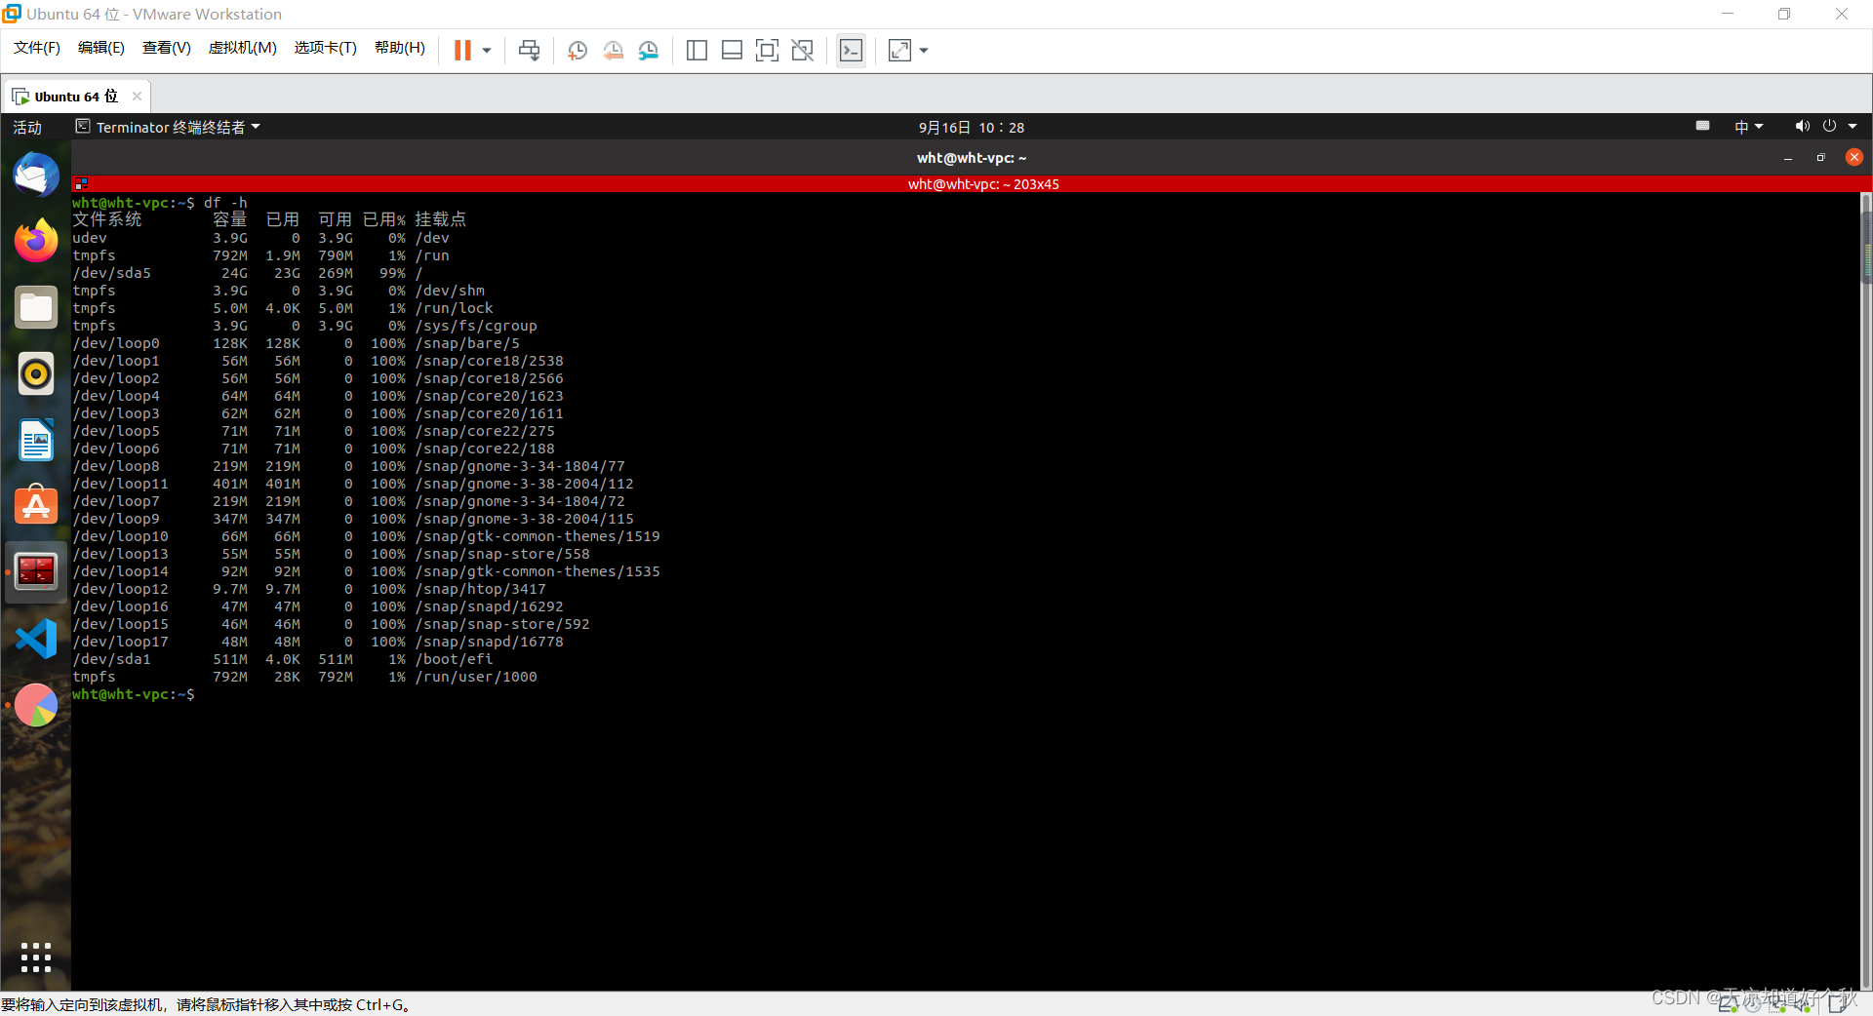Image resolution: width=1873 pixels, height=1016 pixels.
Task: Show applications grid button in dock
Action: (36, 957)
